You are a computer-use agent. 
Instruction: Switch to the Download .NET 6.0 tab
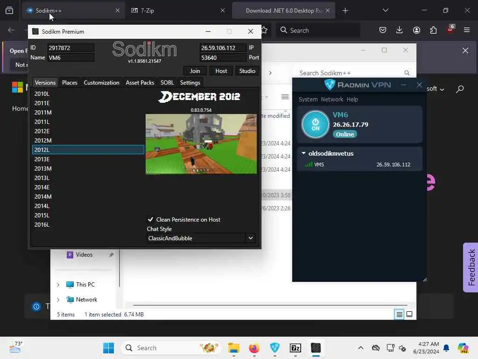click(283, 10)
